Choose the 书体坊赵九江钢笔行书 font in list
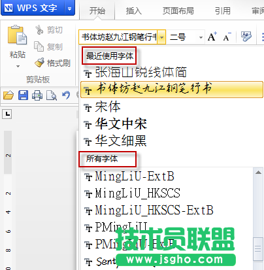 point(172,90)
